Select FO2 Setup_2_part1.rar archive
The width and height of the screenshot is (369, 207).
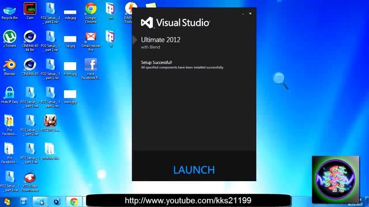click(50, 13)
